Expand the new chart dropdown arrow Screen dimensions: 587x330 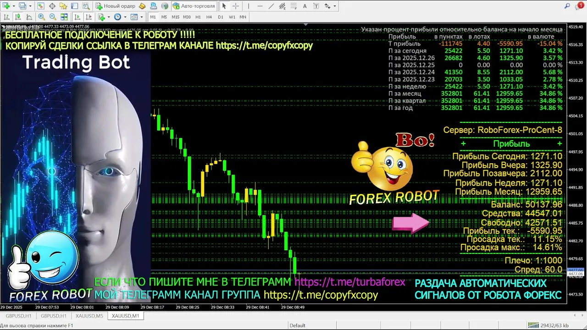click(x=14, y=6)
